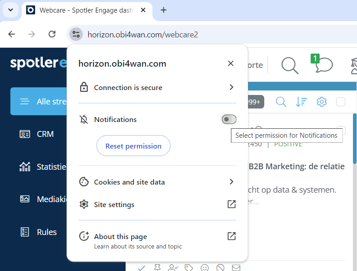Select Alle streams in sidebar
This screenshot has width=357, height=271.
coord(39,101)
